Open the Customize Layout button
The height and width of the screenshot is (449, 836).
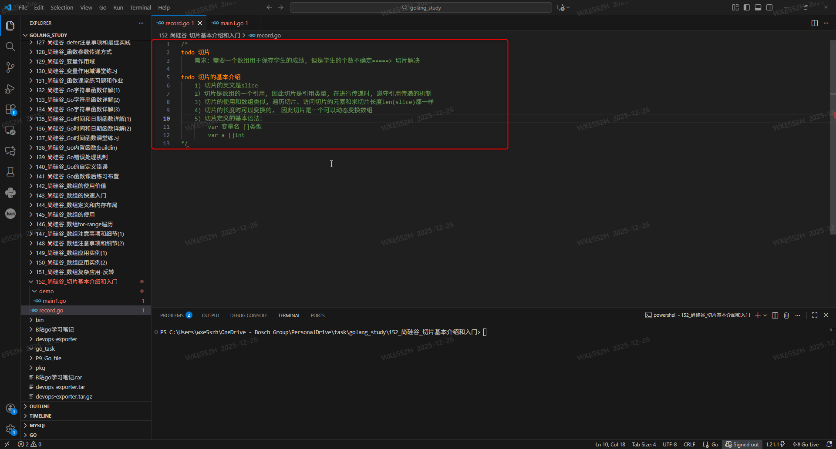(x=735, y=7)
